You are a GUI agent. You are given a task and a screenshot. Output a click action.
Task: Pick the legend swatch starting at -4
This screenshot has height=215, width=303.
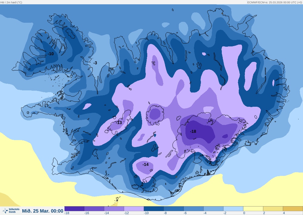pos(214,209)
